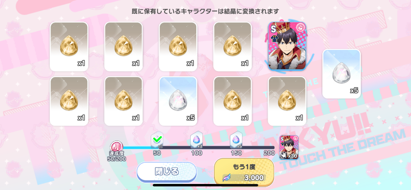Click the 閉じる button
Screen dimensions: 411x190
(x=167, y=172)
